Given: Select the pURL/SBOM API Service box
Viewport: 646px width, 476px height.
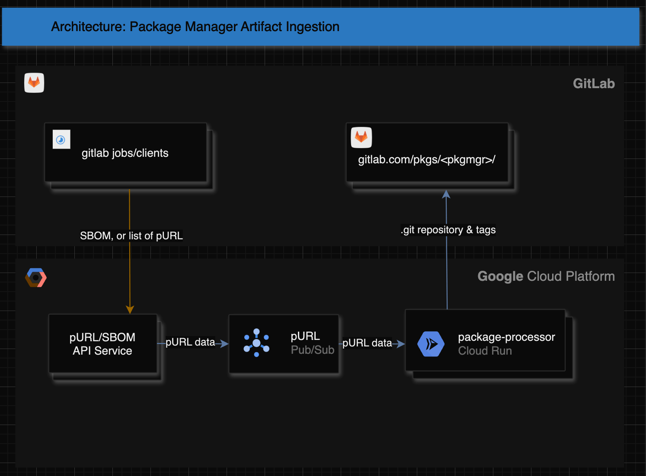Looking at the screenshot, I should click(x=103, y=343).
